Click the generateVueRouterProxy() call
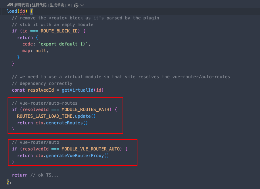The width and height of the screenshot is (260, 189). click(x=77, y=156)
